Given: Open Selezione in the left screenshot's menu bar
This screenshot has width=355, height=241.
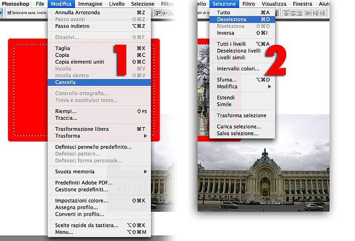Looking at the screenshot, I should pyautogui.click(x=142, y=4).
